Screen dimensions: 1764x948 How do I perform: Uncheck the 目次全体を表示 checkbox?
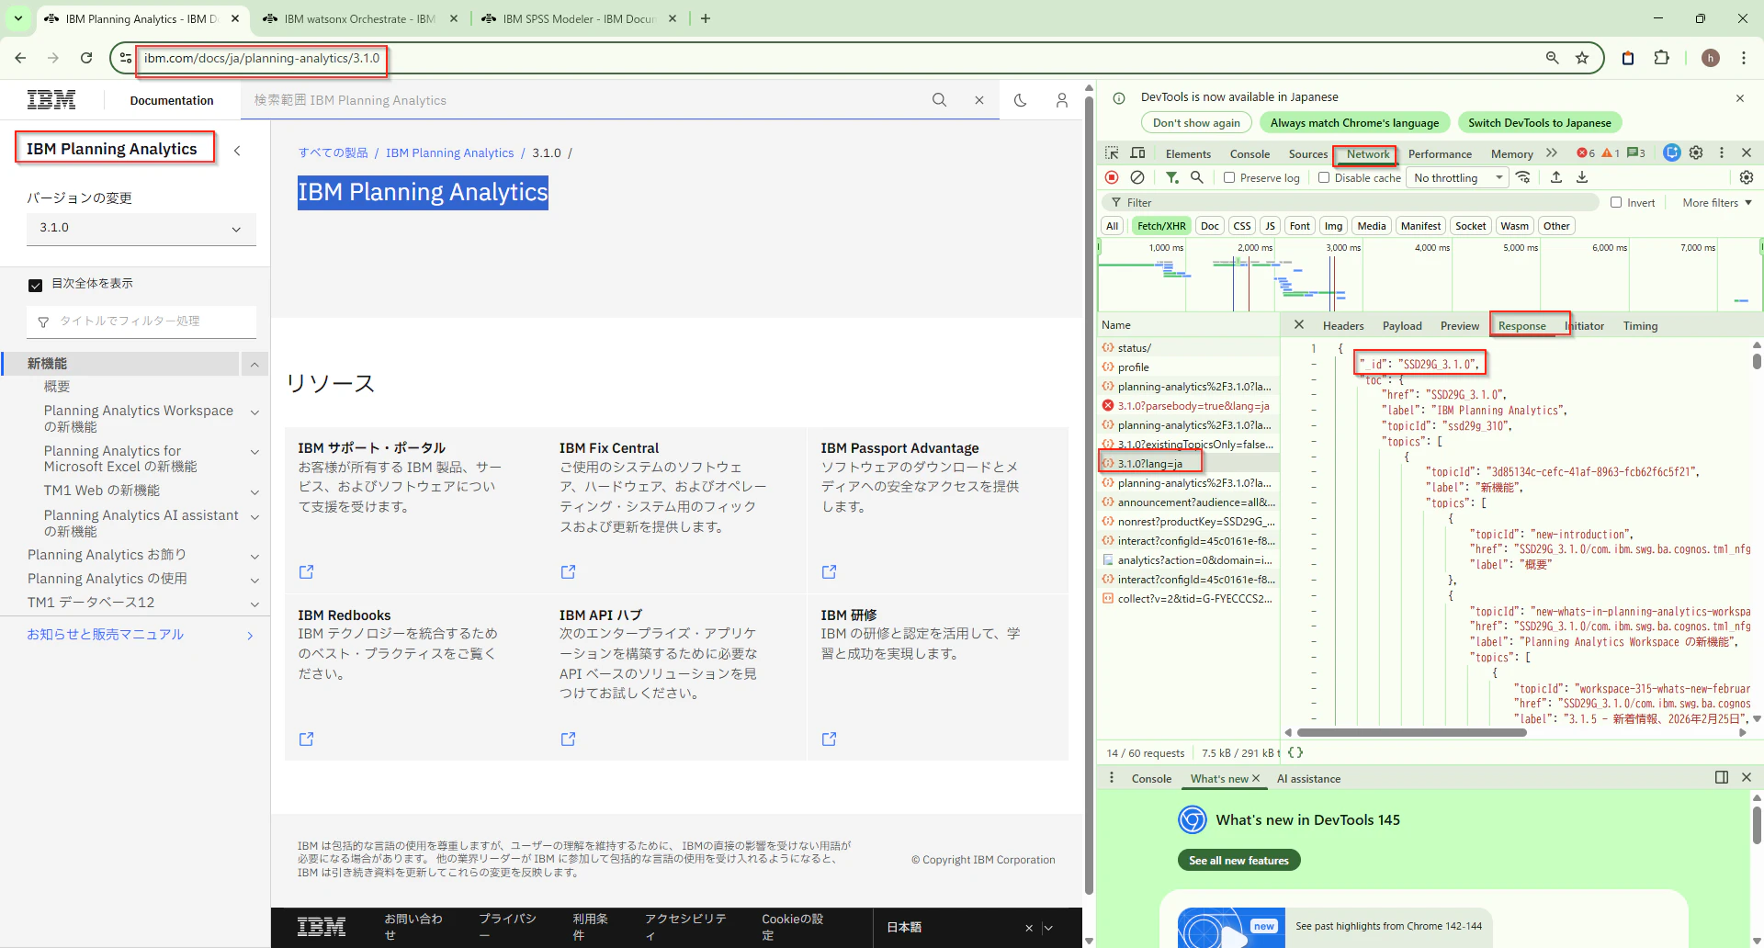[35, 285]
